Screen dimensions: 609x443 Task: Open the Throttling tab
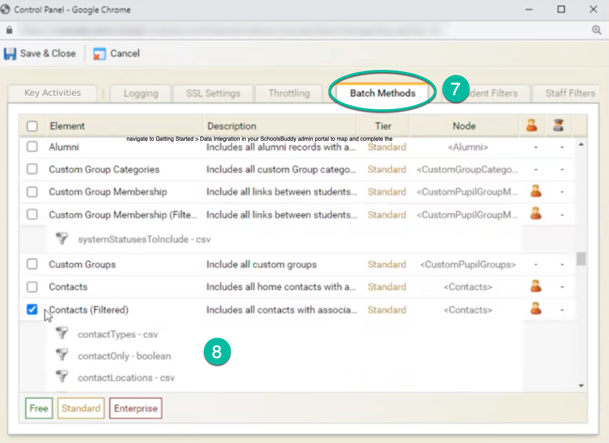coord(289,93)
